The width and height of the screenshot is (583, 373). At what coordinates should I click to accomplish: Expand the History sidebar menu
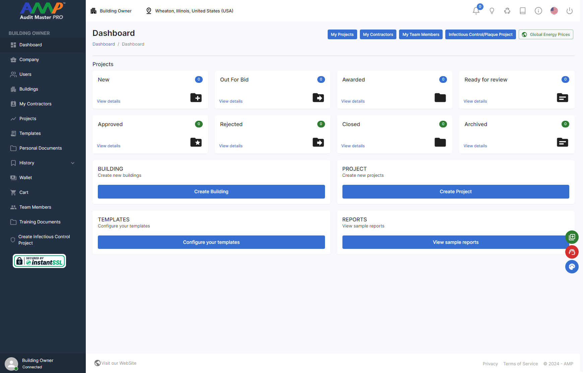pyautogui.click(x=43, y=163)
